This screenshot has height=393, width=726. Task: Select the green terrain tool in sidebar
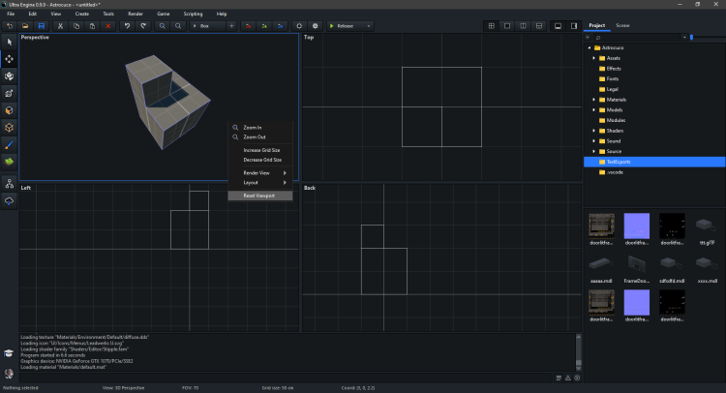coord(10,160)
